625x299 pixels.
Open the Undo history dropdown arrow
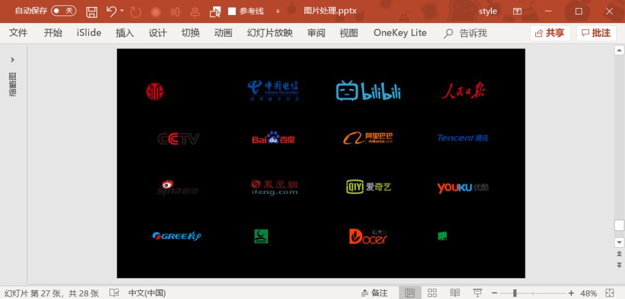click(x=122, y=11)
